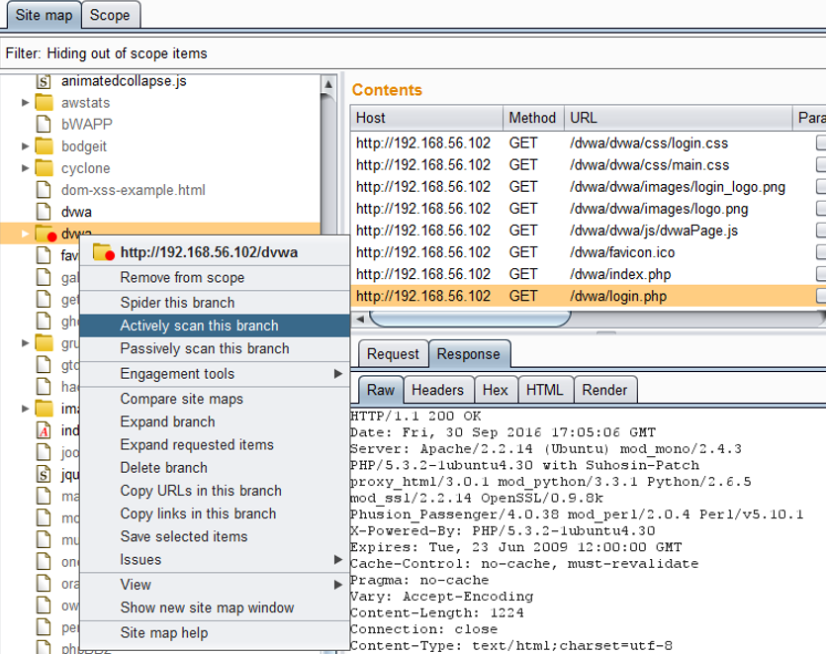Open the Render response tab
The height and width of the screenshot is (654, 826).
pyautogui.click(x=604, y=390)
